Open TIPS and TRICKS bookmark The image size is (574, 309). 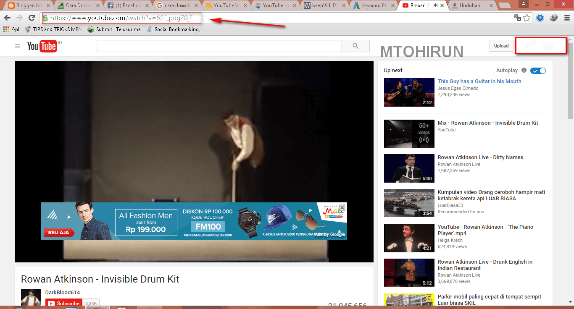click(x=53, y=29)
